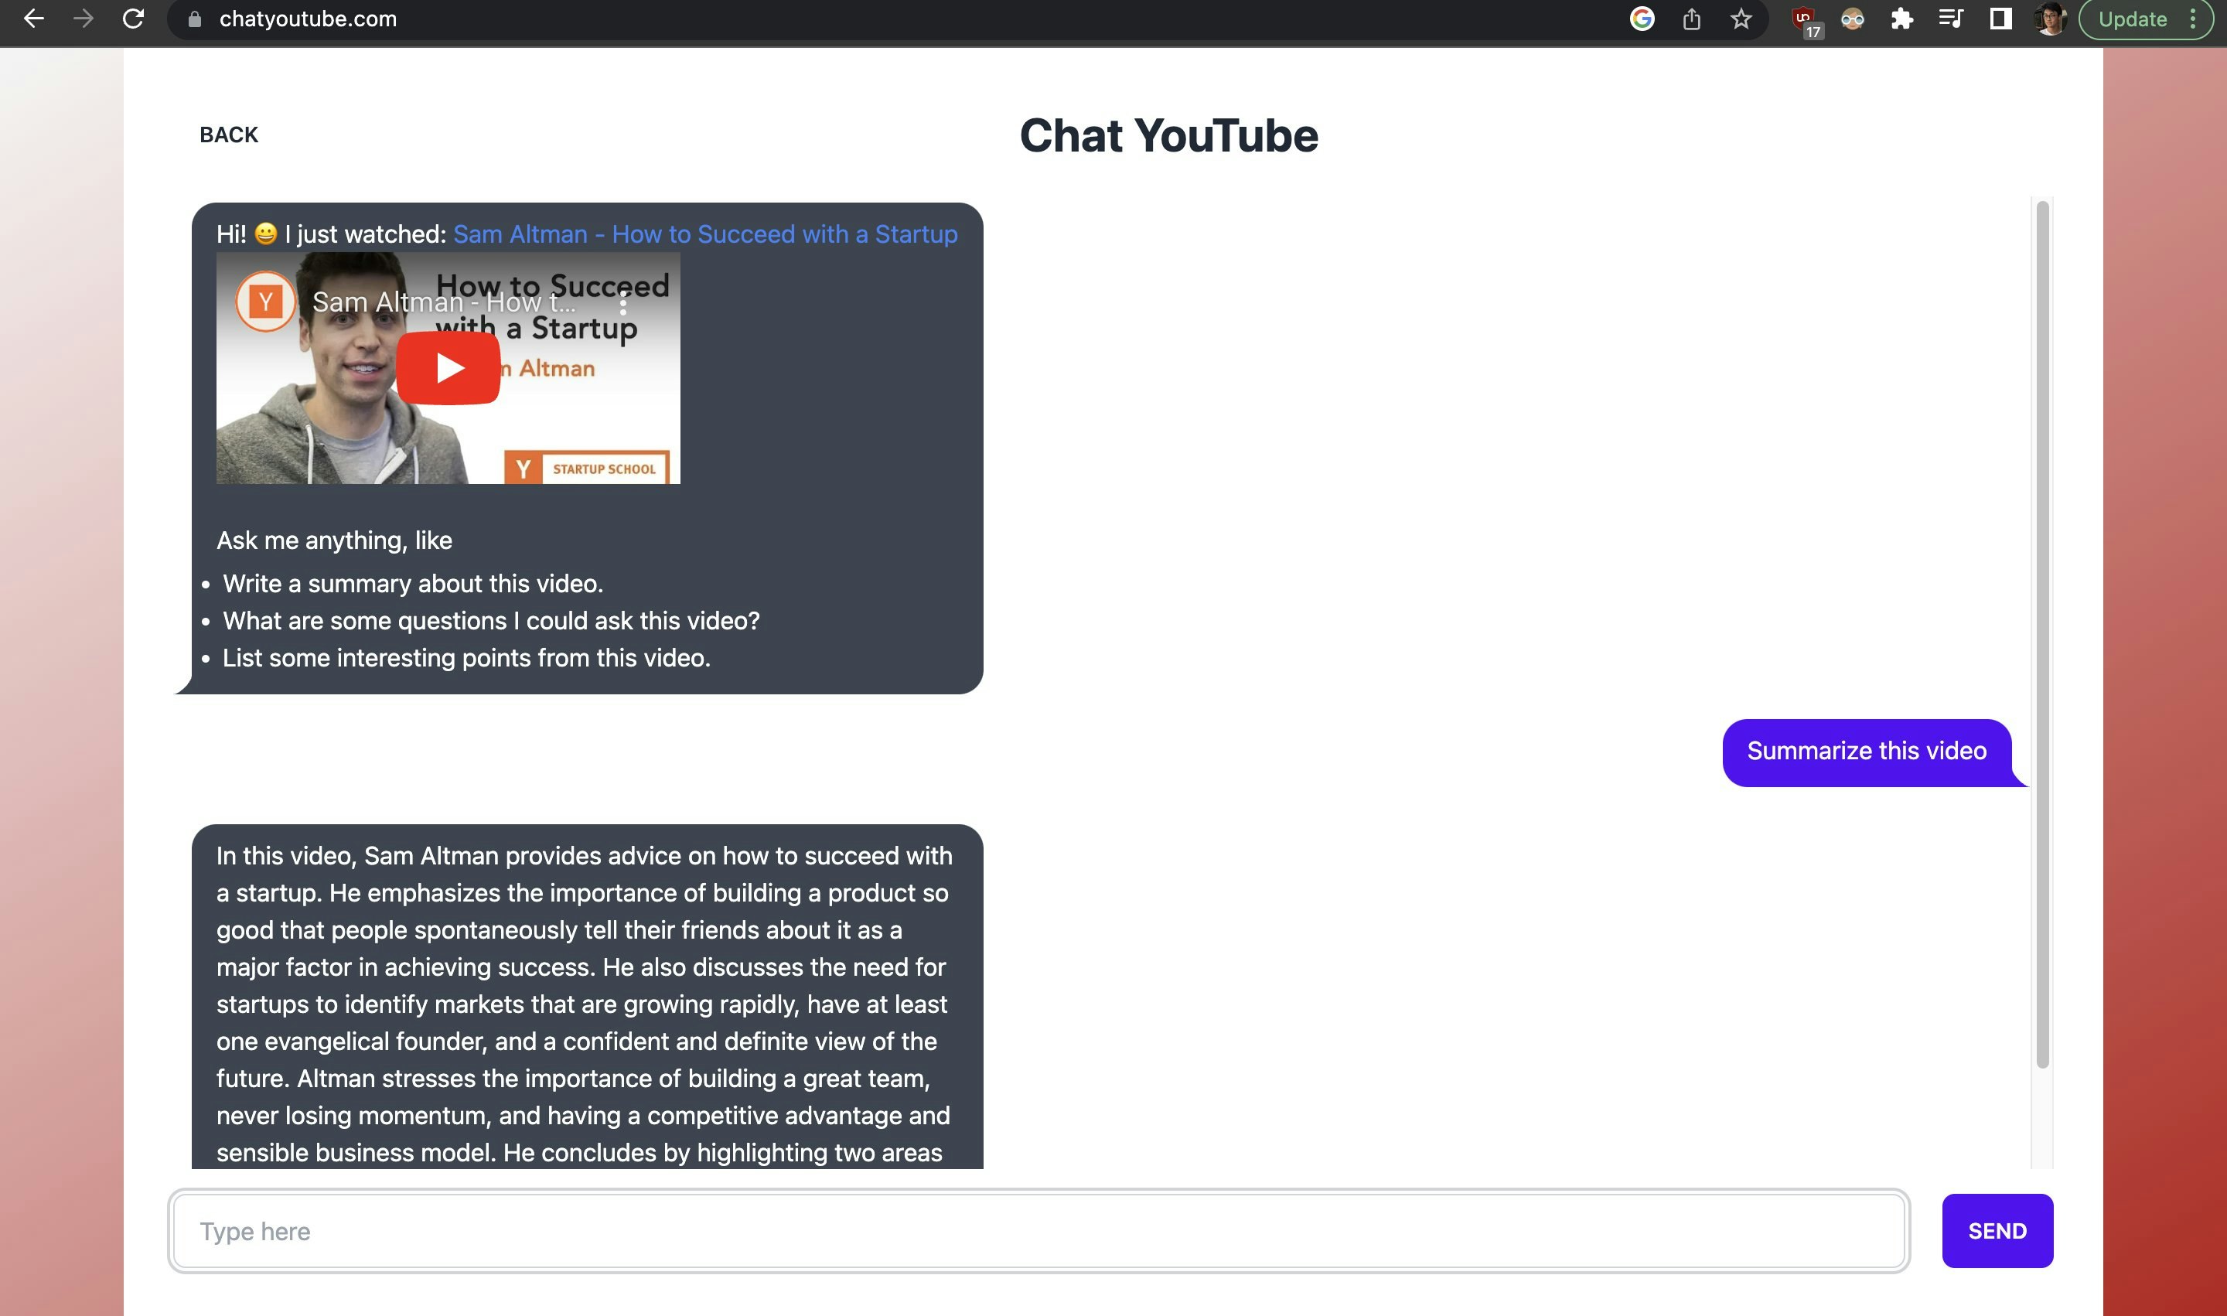Play the embedded YouTube video
This screenshot has width=2227, height=1316.
(x=448, y=368)
